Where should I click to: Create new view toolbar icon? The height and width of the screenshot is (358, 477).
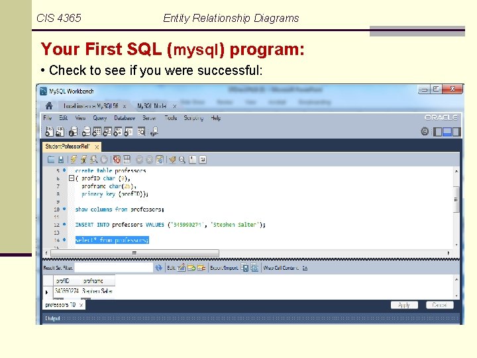point(107,131)
